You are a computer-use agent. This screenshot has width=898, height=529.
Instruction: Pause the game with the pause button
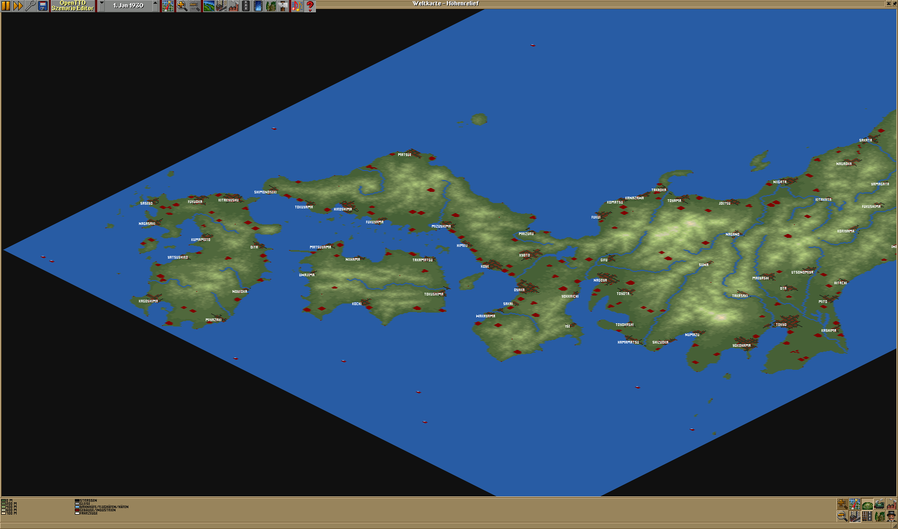point(6,6)
